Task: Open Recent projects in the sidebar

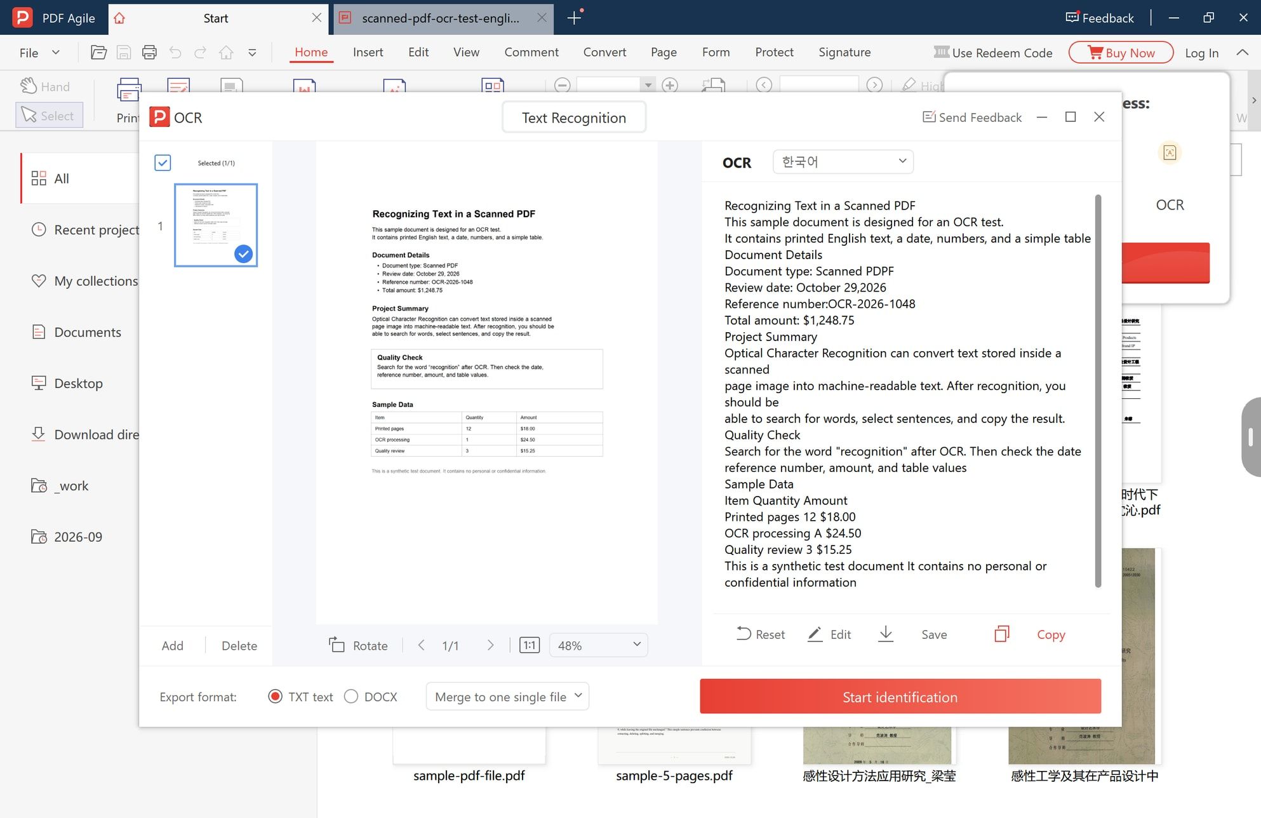Action: tap(85, 229)
